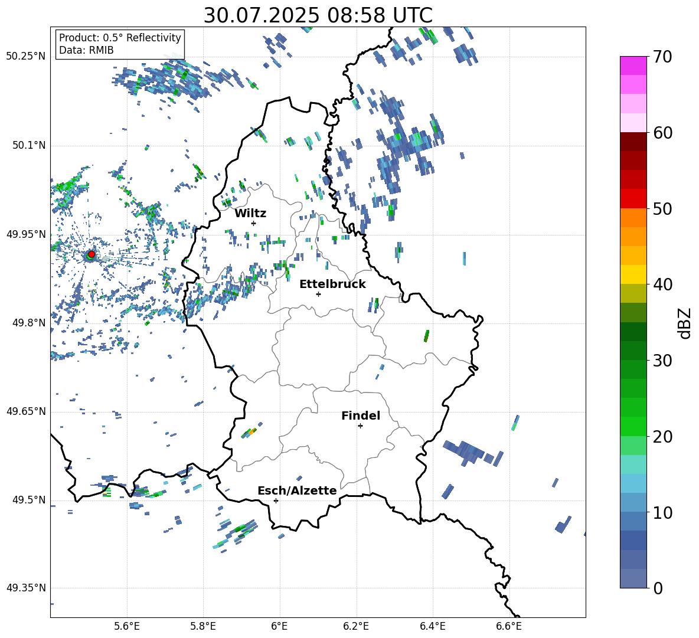Click the 49.5°N latitude label
The width and height of the screenshot is (699, 638).
[x=28, y=500]
